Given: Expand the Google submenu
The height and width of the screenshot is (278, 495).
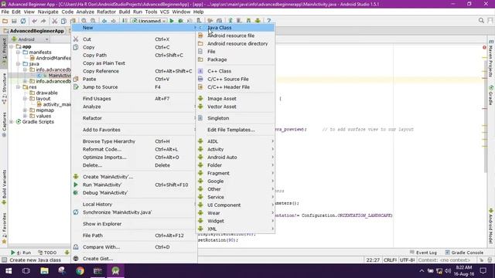Looking at the screenshot, I should [x=235, y=181].
